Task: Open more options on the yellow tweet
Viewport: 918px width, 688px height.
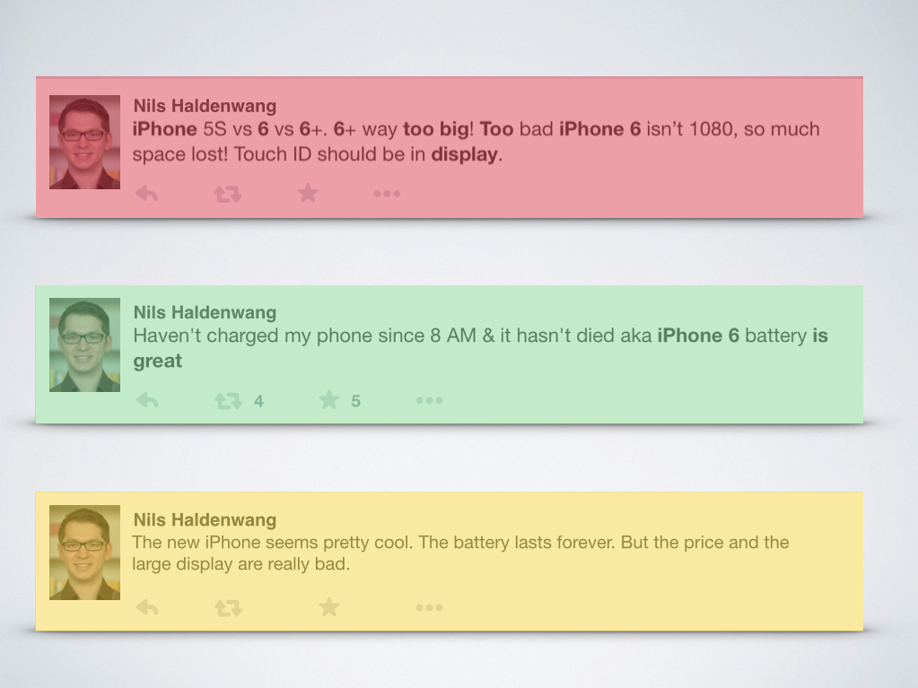Action: pos(429,608)
